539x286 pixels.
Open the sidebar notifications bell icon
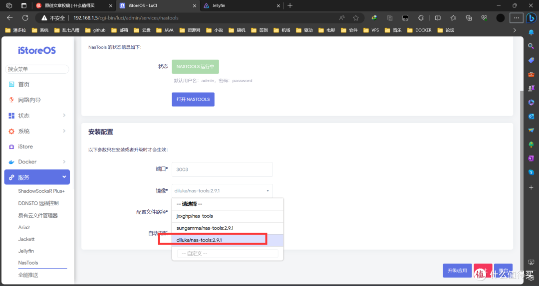click(x=531, y=32)
